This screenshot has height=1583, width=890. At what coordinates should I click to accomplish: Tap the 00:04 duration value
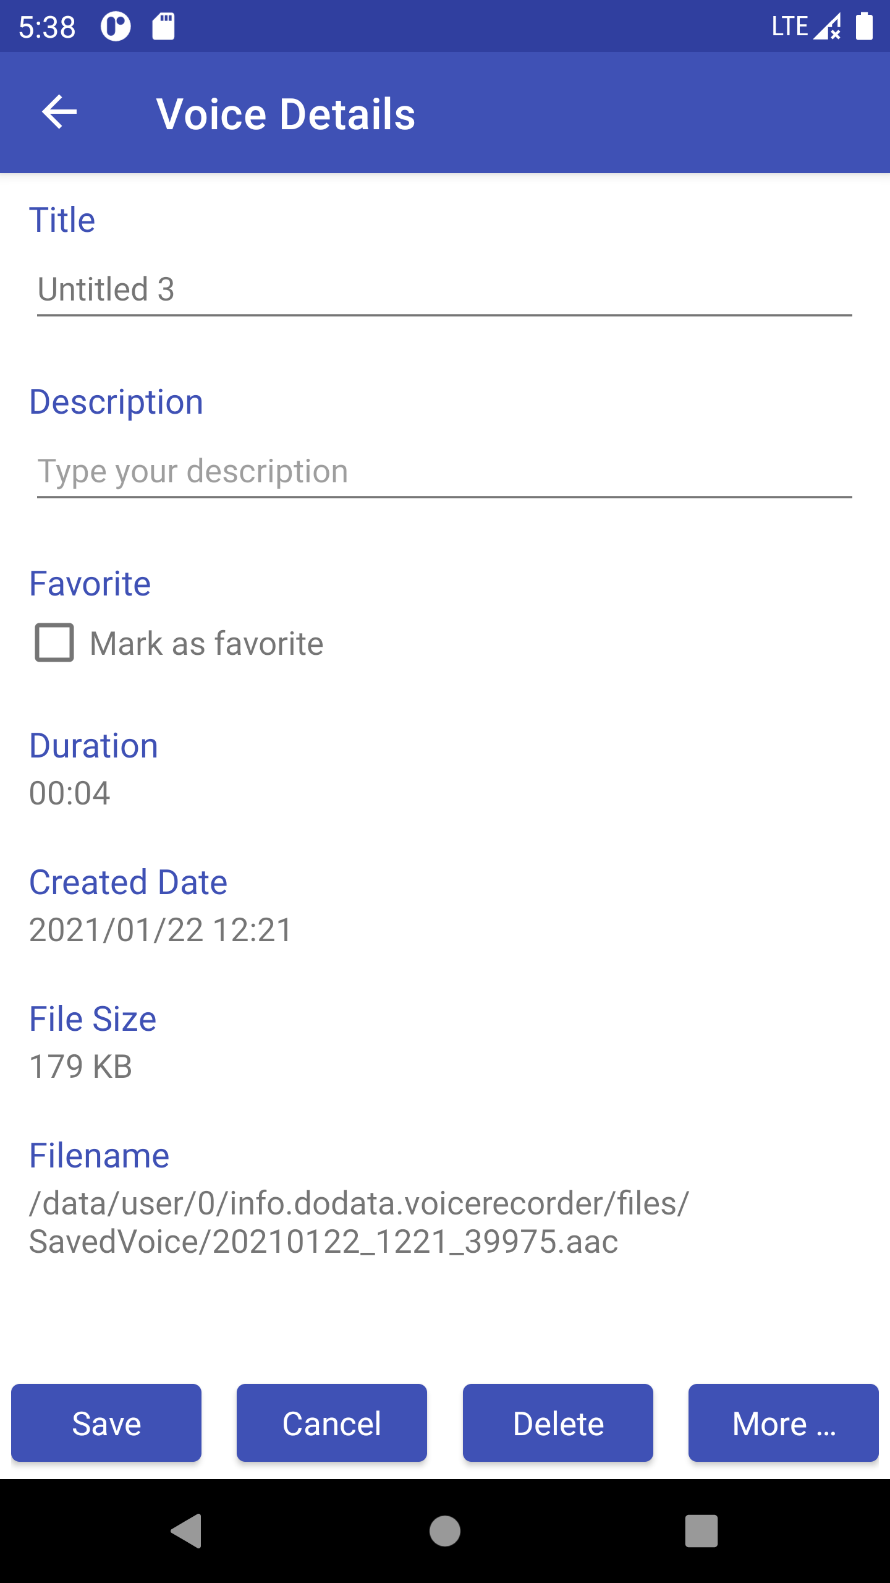coord(70,793)
